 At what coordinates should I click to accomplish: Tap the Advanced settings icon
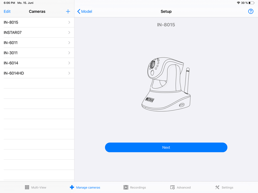pyautogui.click(x=172, y=187)
